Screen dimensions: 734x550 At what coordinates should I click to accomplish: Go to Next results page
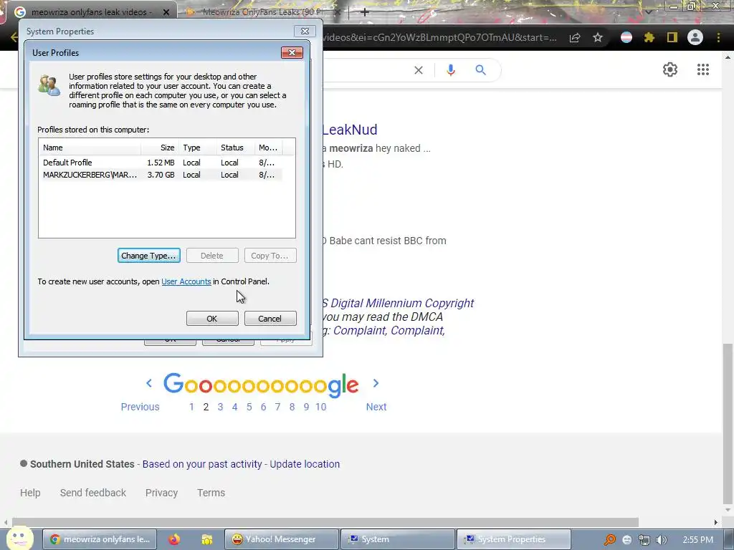click(x=376, y=407)
